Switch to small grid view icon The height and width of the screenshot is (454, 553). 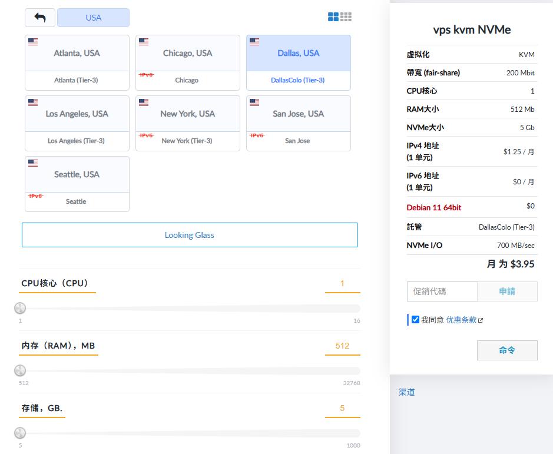346,17
